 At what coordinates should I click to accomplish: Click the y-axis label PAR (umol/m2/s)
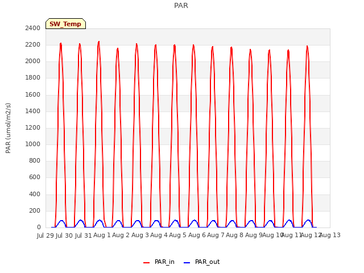(x=8, y=128)
